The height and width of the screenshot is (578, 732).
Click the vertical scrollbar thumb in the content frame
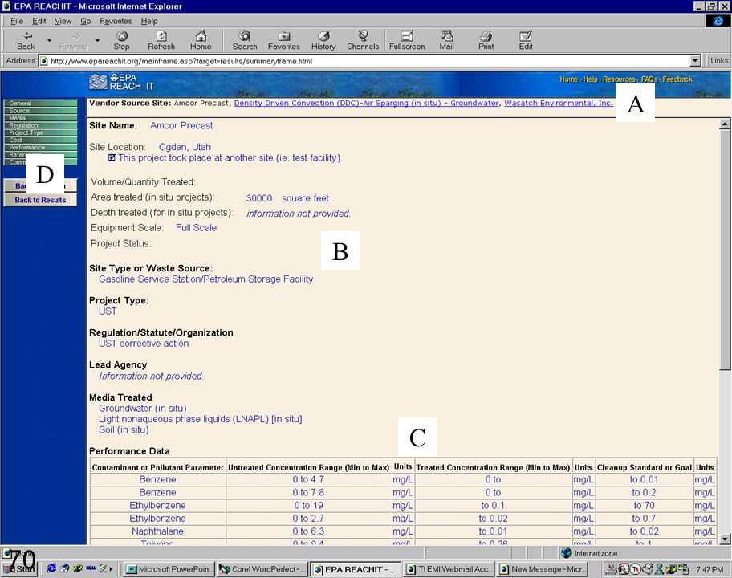725,250
